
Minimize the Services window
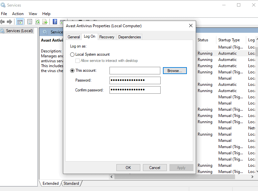(x=224, y=5)
